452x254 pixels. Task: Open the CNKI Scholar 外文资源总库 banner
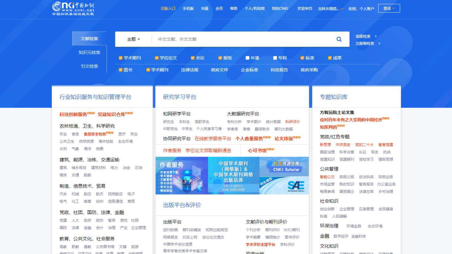(x=284, y=167)
